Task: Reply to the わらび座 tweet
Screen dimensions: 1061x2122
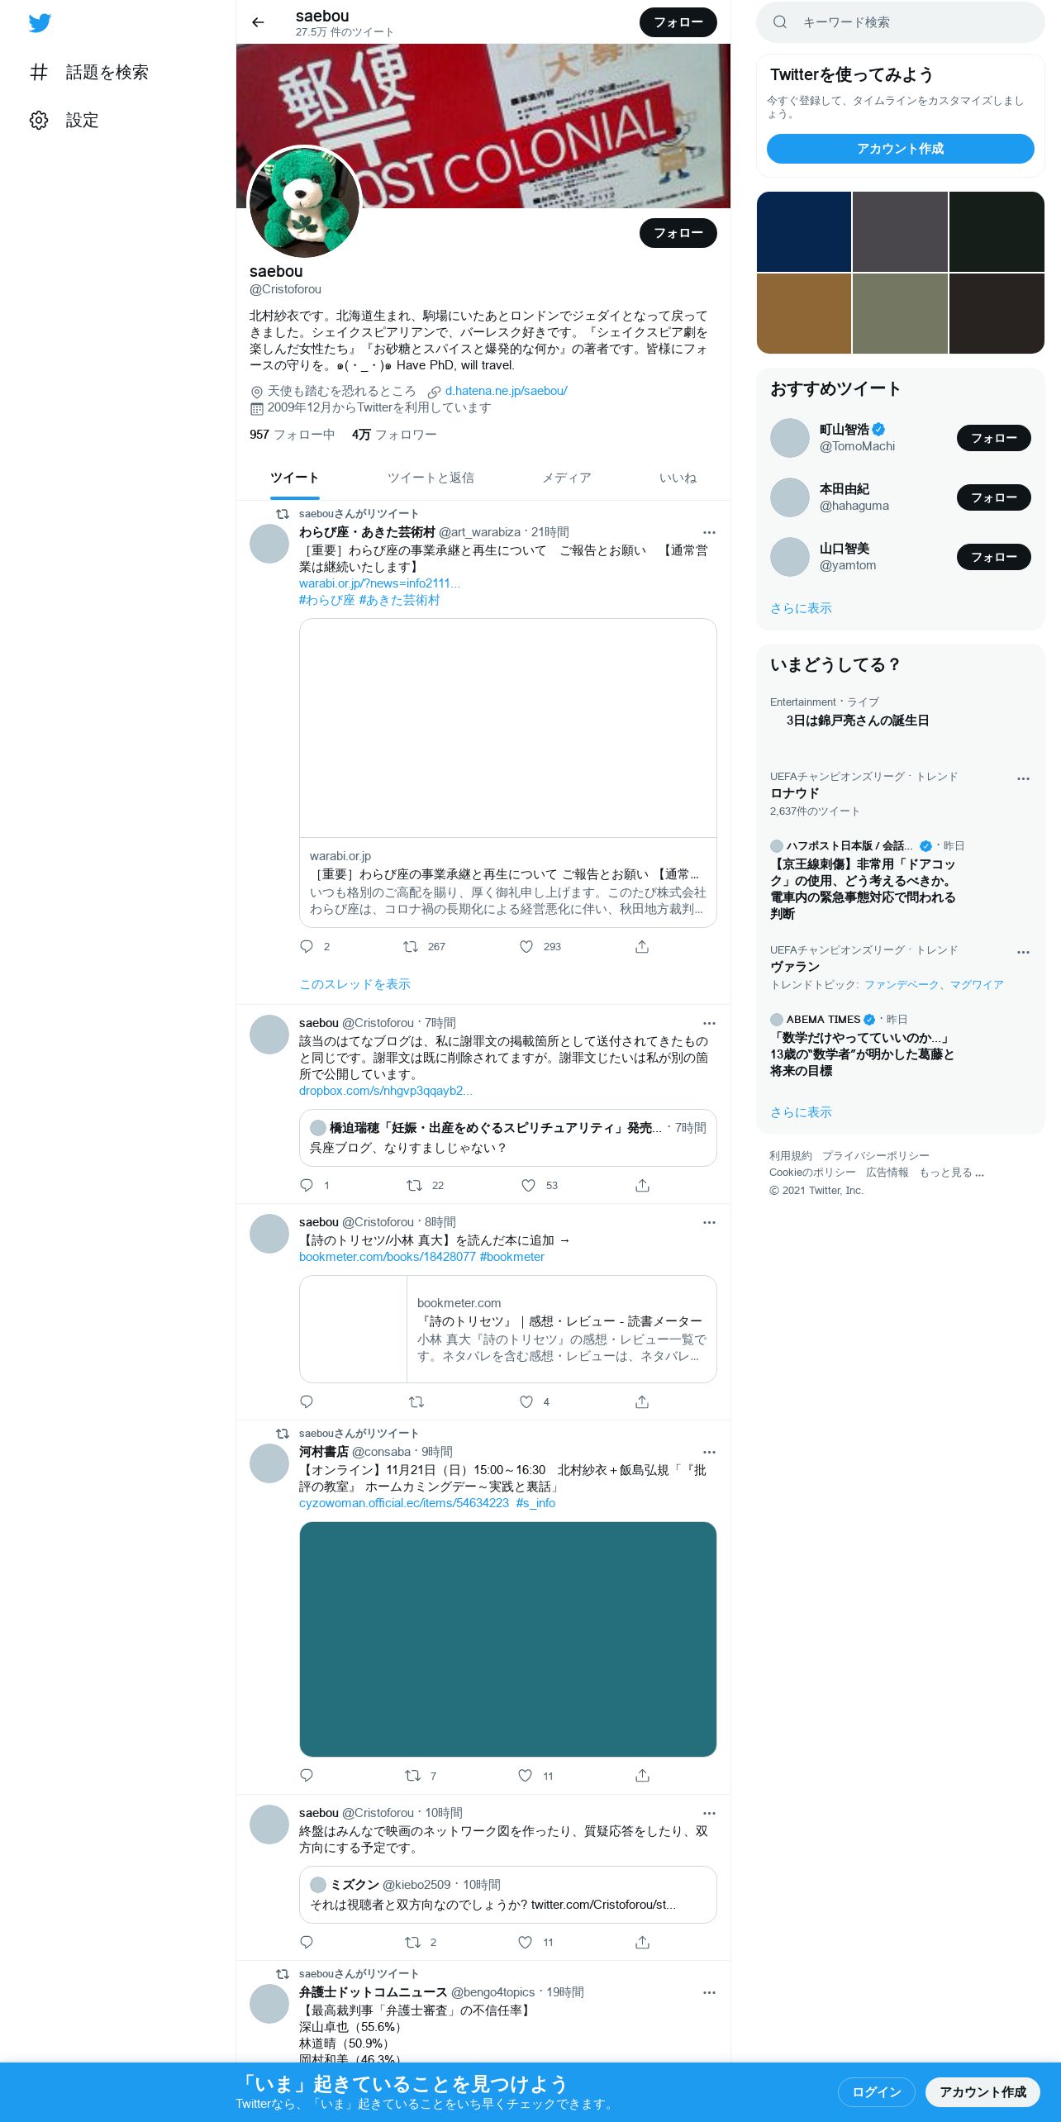Action: (307, 946)
